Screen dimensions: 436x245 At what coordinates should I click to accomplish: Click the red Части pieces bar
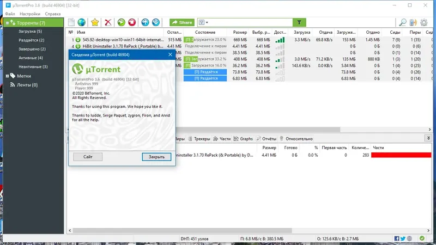401,155
